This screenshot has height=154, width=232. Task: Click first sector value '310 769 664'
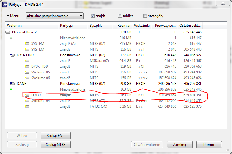click(167, 95)
